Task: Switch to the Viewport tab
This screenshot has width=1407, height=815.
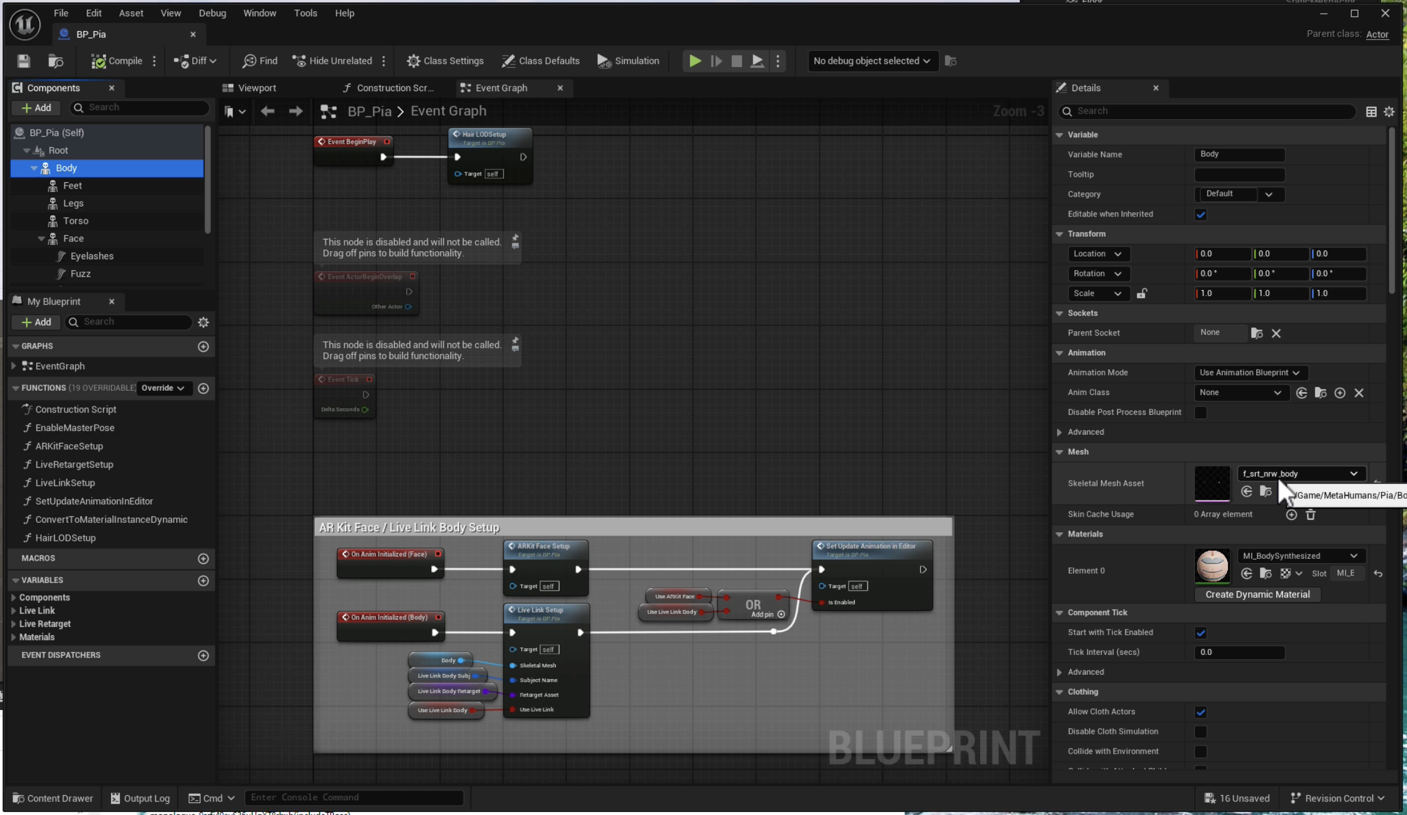Action: tap(256, 88)
